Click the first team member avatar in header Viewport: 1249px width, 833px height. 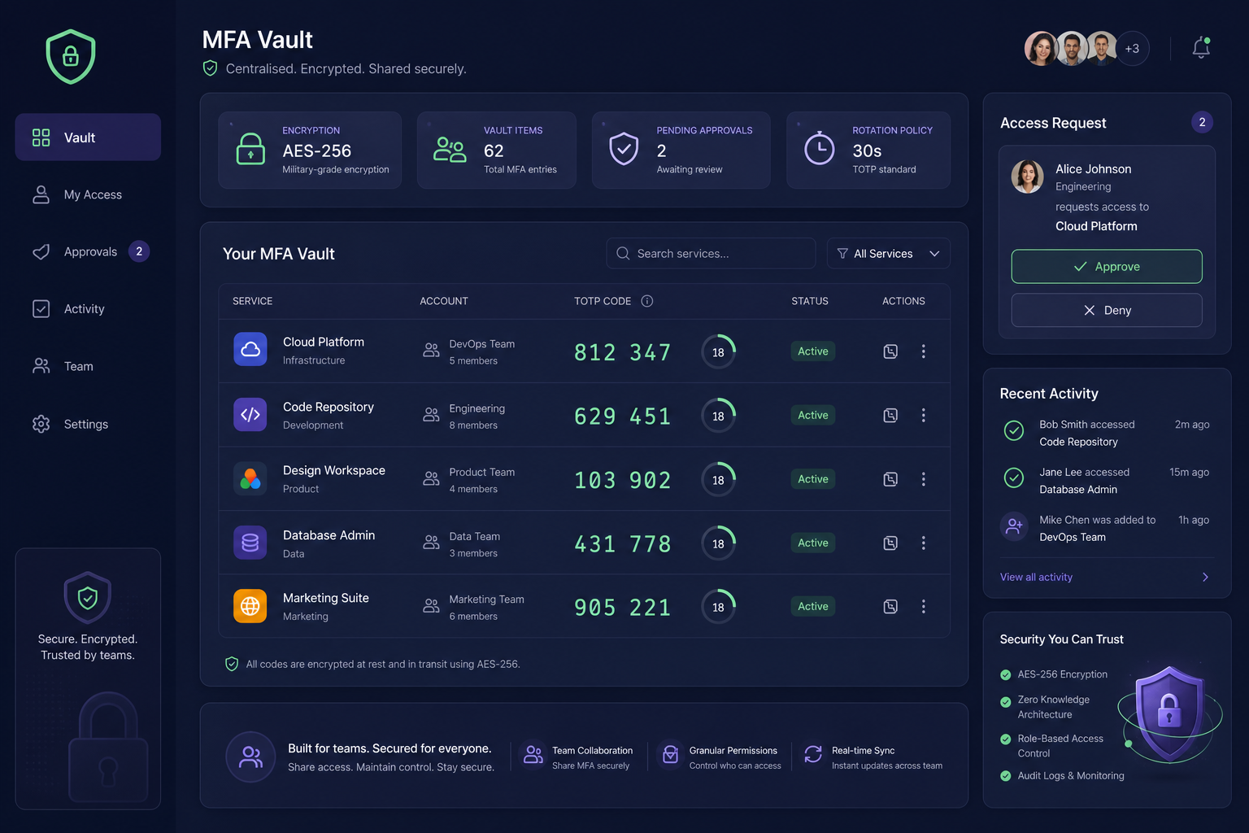pyautogui.click(x=1041, y=49)
